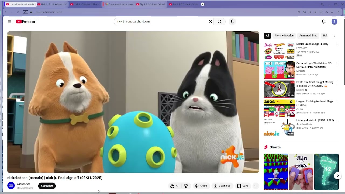Select the All filter chip
This screenshot has height=194, width=345.
pyautogui.click(x=267, y=36)
